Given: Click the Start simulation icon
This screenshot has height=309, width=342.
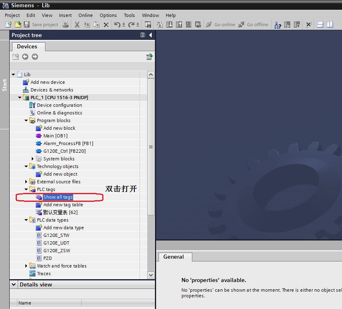Looking at the screenshot, I should (x=188, y=25).
